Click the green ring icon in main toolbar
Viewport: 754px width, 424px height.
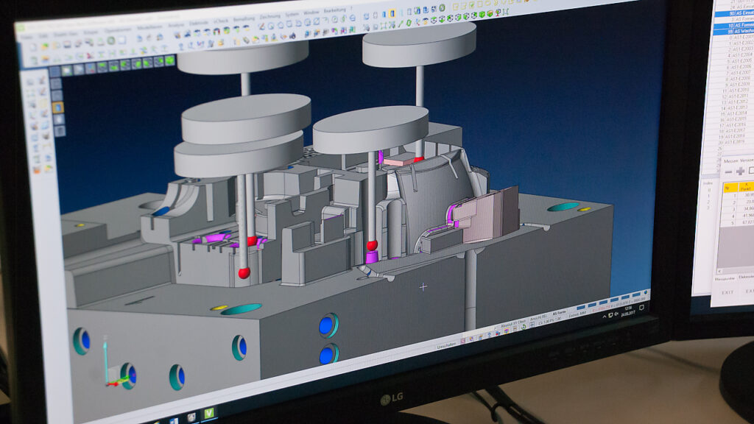[x=111, y=41]
